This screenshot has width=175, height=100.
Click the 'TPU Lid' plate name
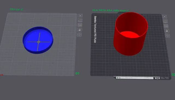15,9
